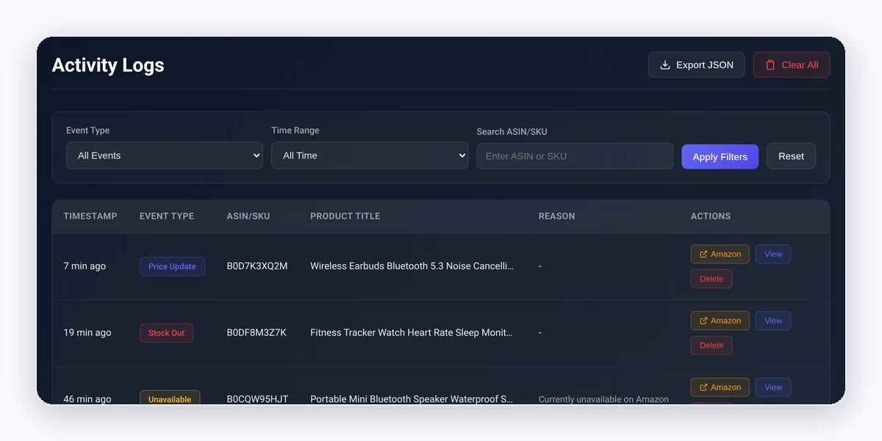Click the ACTIONS column header

[711, 216]
